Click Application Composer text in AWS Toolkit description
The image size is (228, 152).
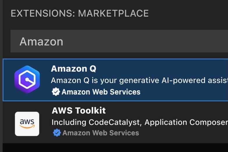tap(186, 122)
